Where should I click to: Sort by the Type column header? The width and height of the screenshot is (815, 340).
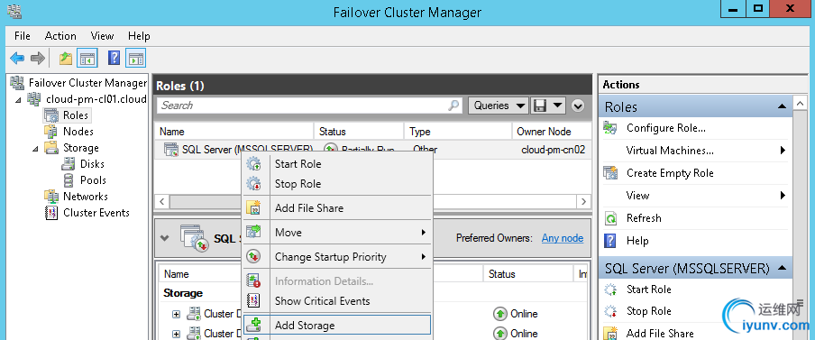(x=458, y=132)
